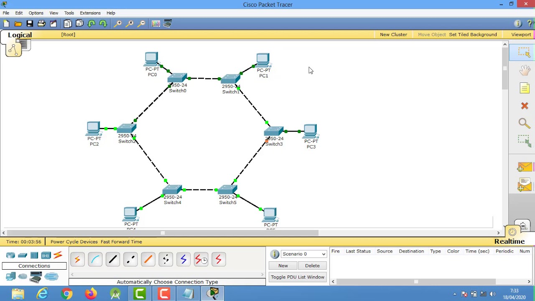Choose the Phone cable connection

[166, 260]
